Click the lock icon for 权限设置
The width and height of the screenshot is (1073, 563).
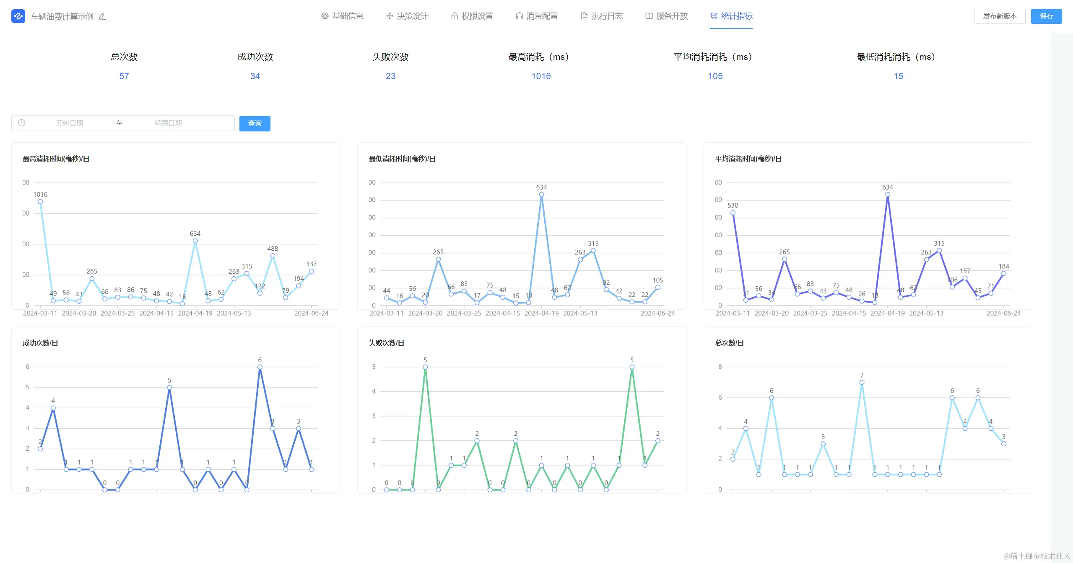pos(454,16)
